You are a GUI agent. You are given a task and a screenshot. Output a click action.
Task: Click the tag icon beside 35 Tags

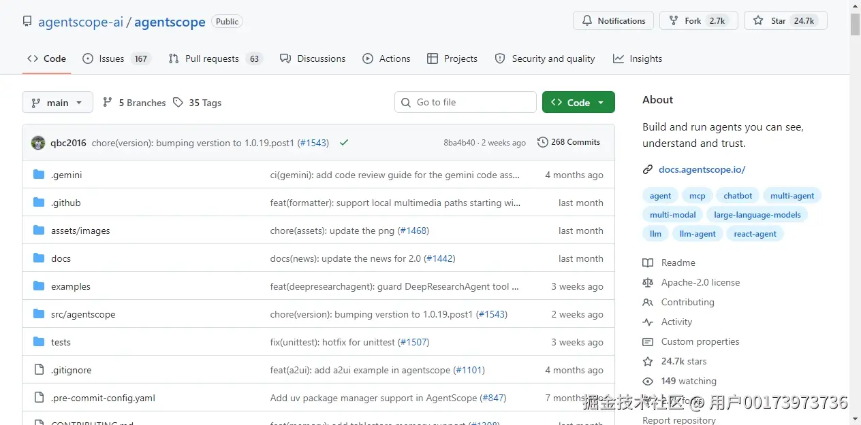point(178,102)
